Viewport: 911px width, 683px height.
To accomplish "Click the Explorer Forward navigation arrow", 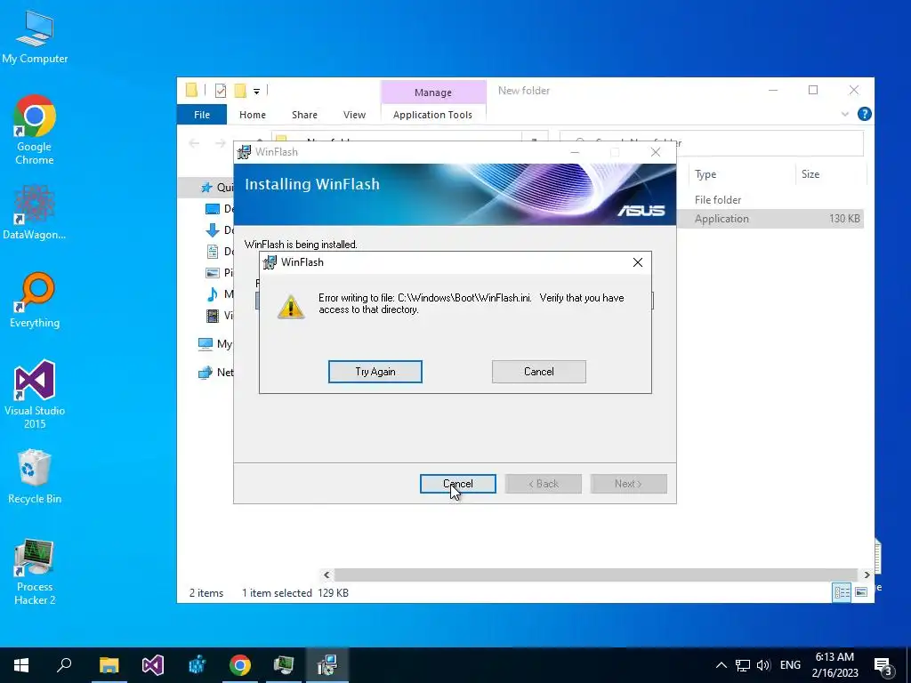I will point(221,143).
